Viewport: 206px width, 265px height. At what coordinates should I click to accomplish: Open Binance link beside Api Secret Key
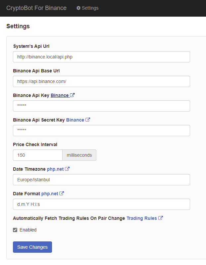(x=75, y=120)
